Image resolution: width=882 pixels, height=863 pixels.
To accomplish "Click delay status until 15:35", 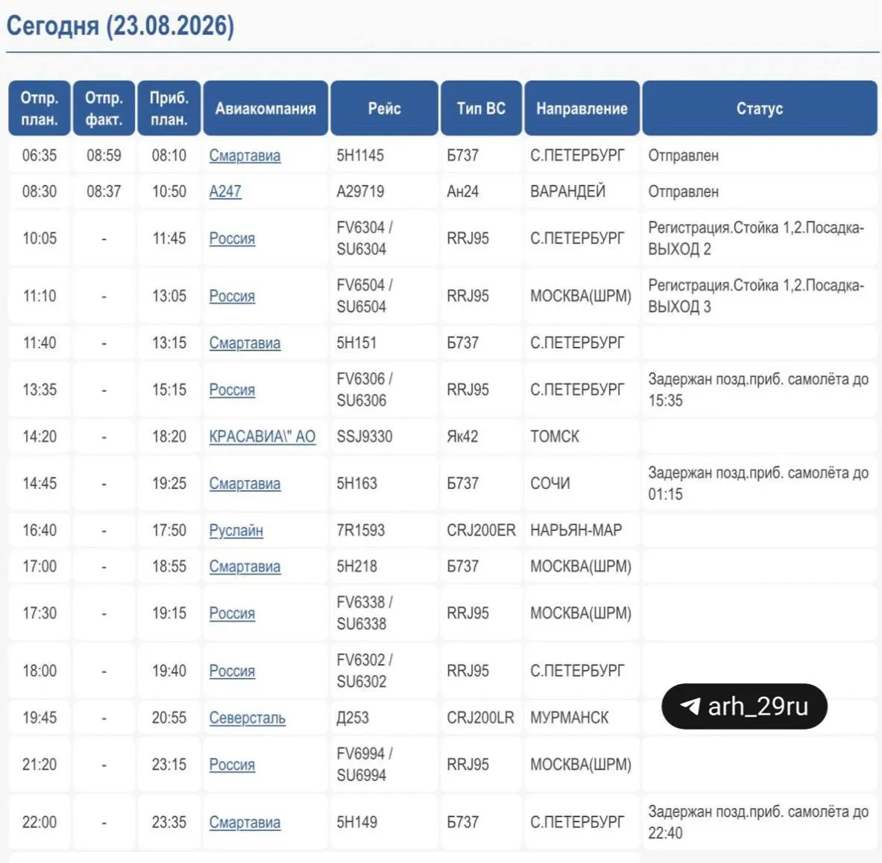I will (x=758, y=390).
